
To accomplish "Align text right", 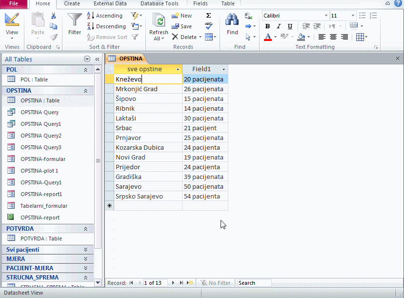I will 344,37.
